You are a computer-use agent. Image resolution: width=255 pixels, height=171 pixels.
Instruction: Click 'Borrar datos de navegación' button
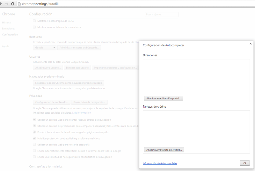click(89, 102)
